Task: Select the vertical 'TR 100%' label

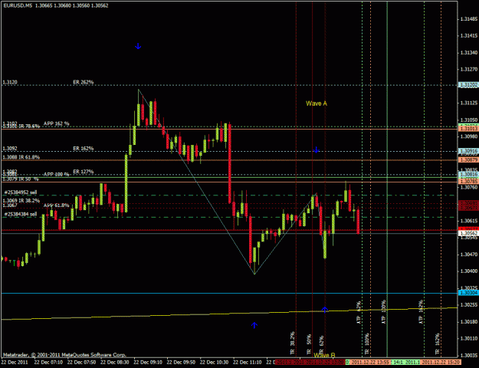Action: pos(367,343)
